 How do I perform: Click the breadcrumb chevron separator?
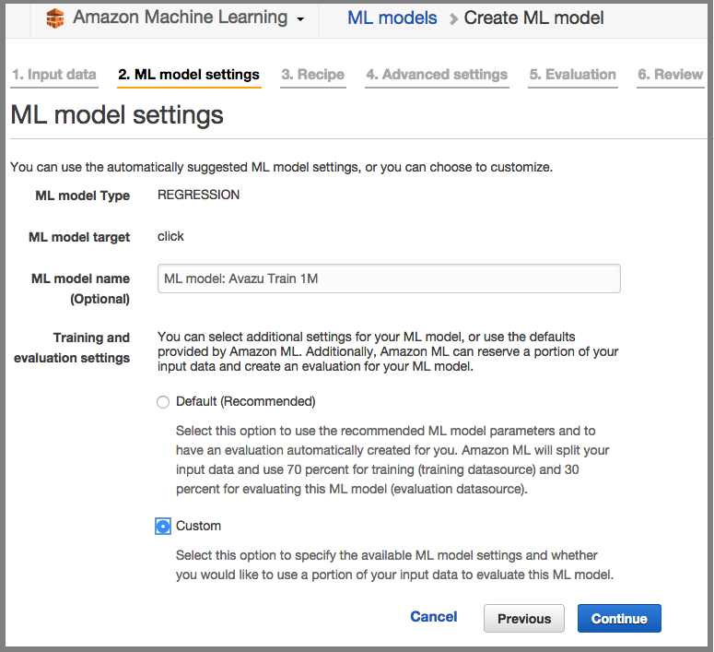click(x=452, y=19)
